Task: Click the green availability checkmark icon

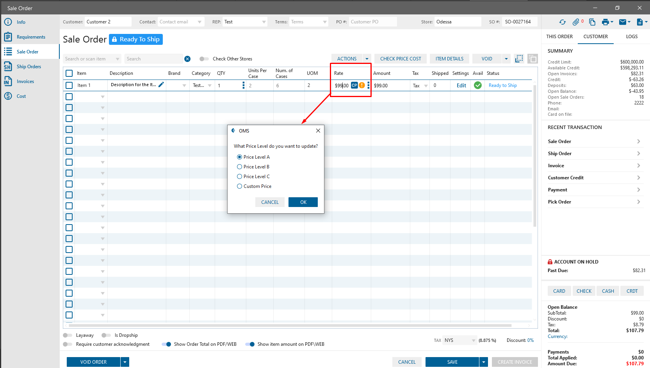Action: pyautogui.click(x=478, y=85)
